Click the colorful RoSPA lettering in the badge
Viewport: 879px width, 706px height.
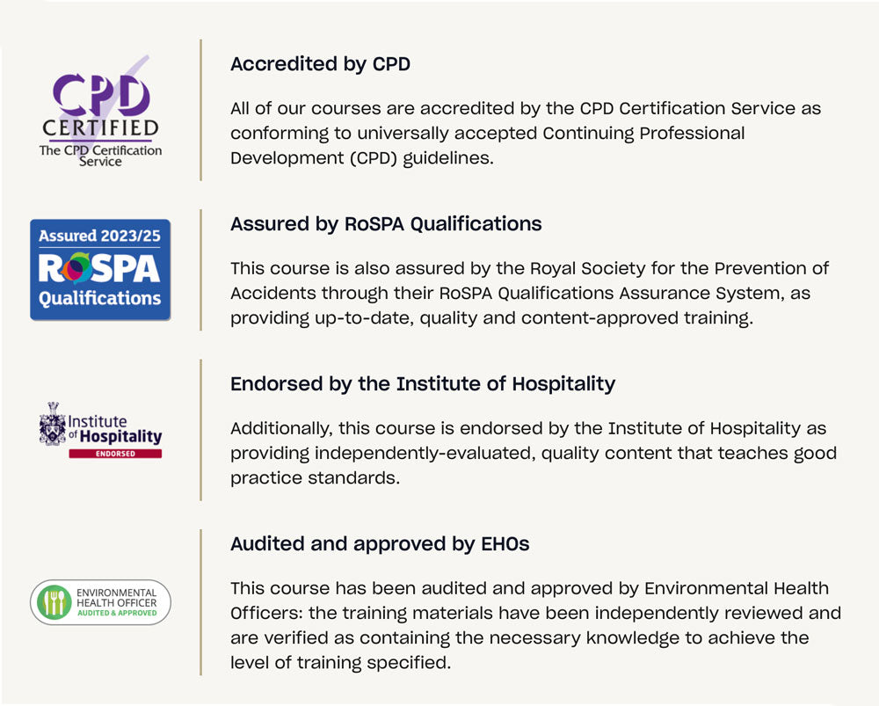99,267
